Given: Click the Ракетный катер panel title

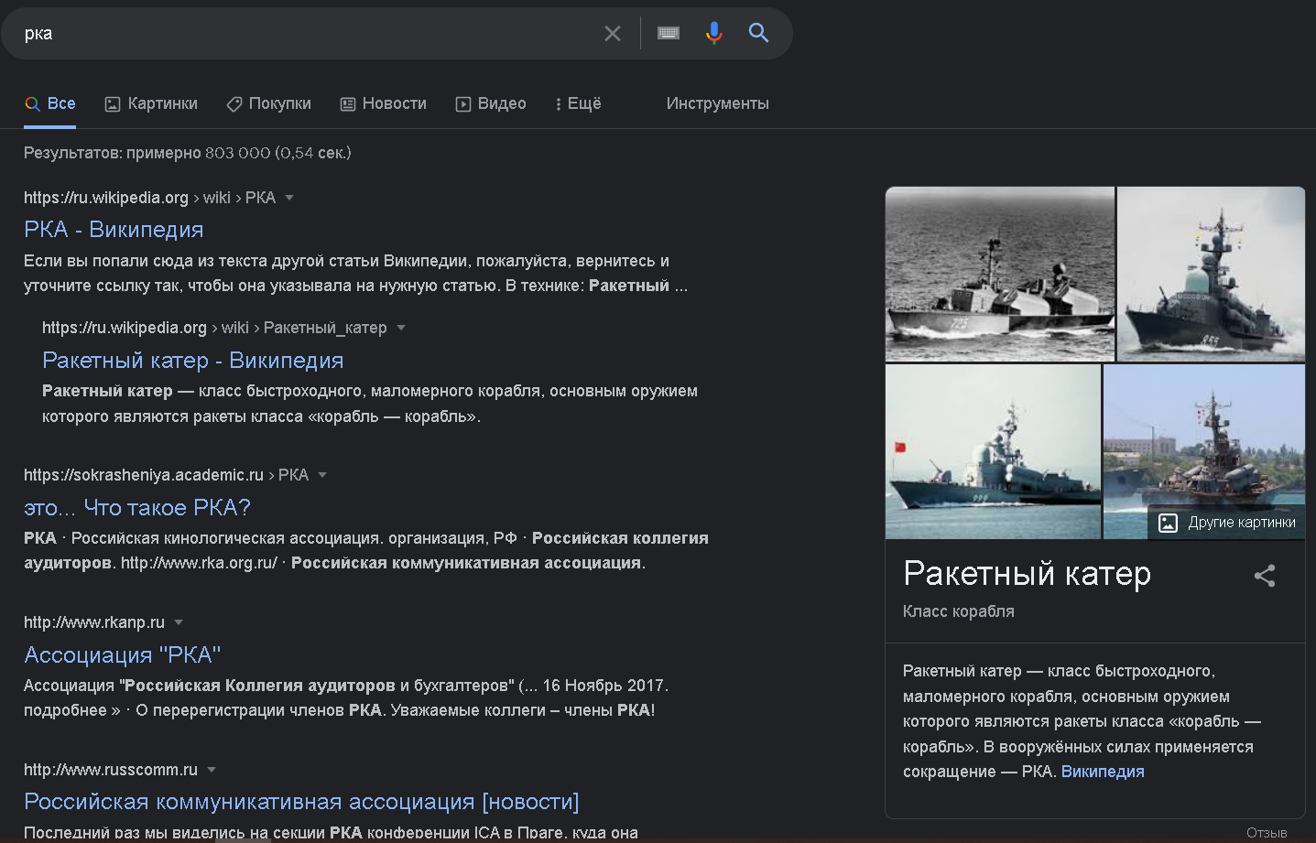Looking at the screenshot, I should 1027,574.
